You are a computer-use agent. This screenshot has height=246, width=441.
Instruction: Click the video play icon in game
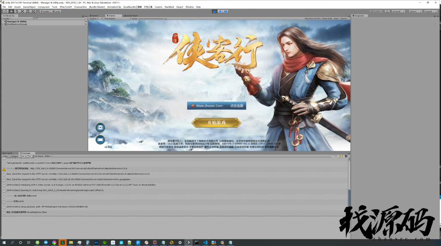click(100, 127)
